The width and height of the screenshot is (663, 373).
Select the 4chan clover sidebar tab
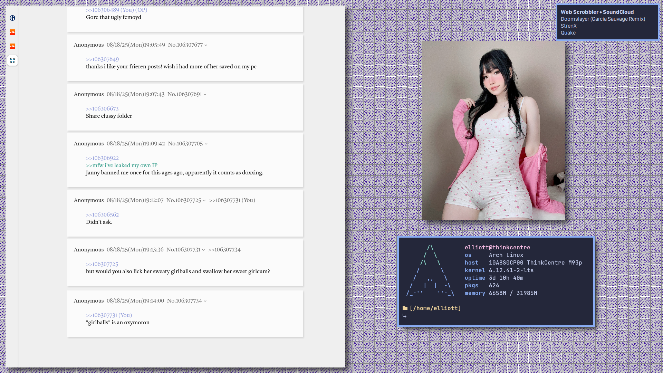click(x=12, y=60)
